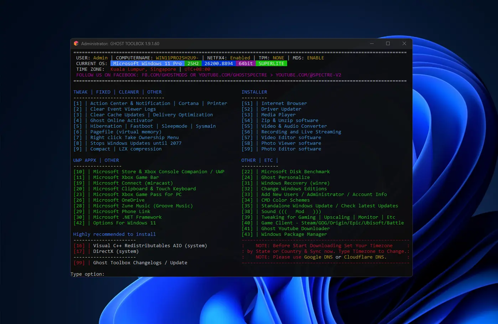Click 'Microsoft Xbox Game Pass for PC' option
Viewport: 498px width, 324px height.
(138, 195)
